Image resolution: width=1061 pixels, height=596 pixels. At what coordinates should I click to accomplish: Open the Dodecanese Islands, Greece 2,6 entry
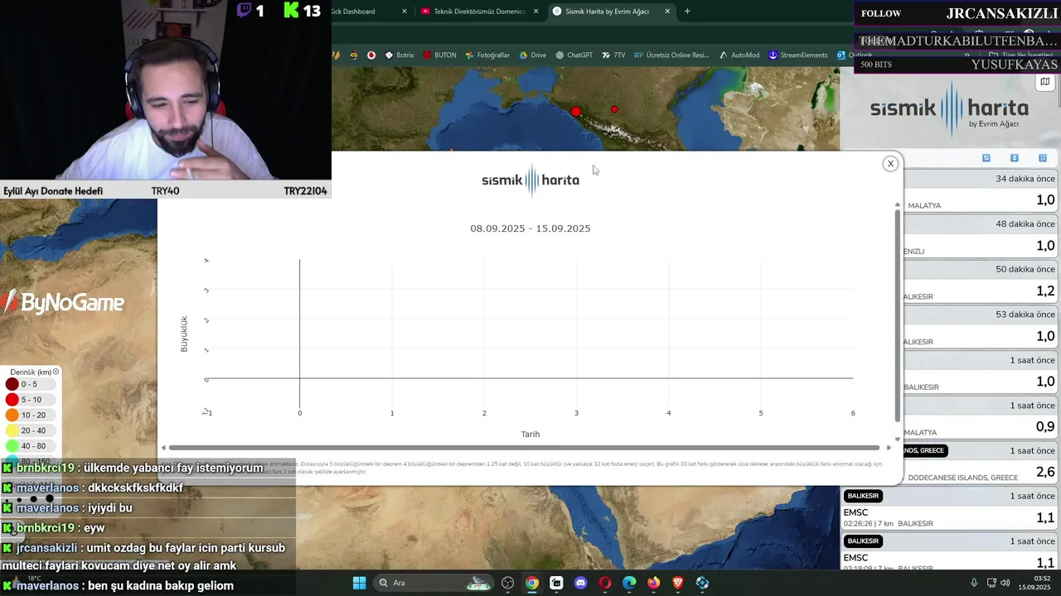pyautogui.click(x=981, y=464)
